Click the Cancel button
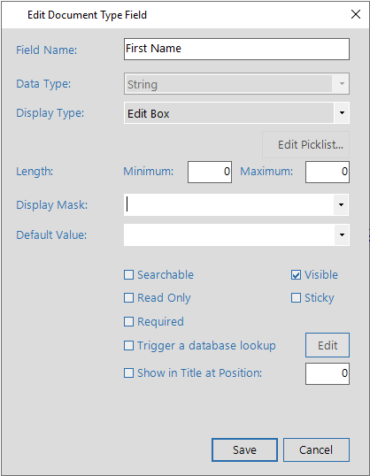Image resolution: width=370 pixels, height=476 pixels. pos(316,449)
